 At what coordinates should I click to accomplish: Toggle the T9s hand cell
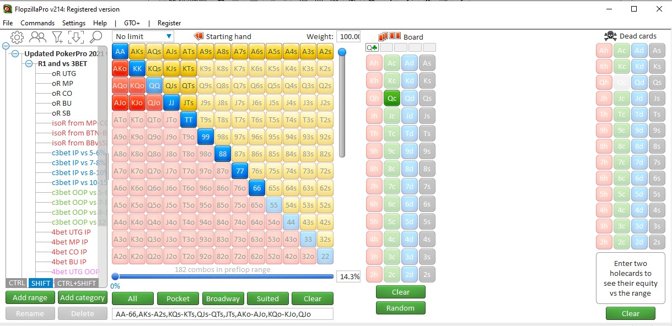[206, 120]
